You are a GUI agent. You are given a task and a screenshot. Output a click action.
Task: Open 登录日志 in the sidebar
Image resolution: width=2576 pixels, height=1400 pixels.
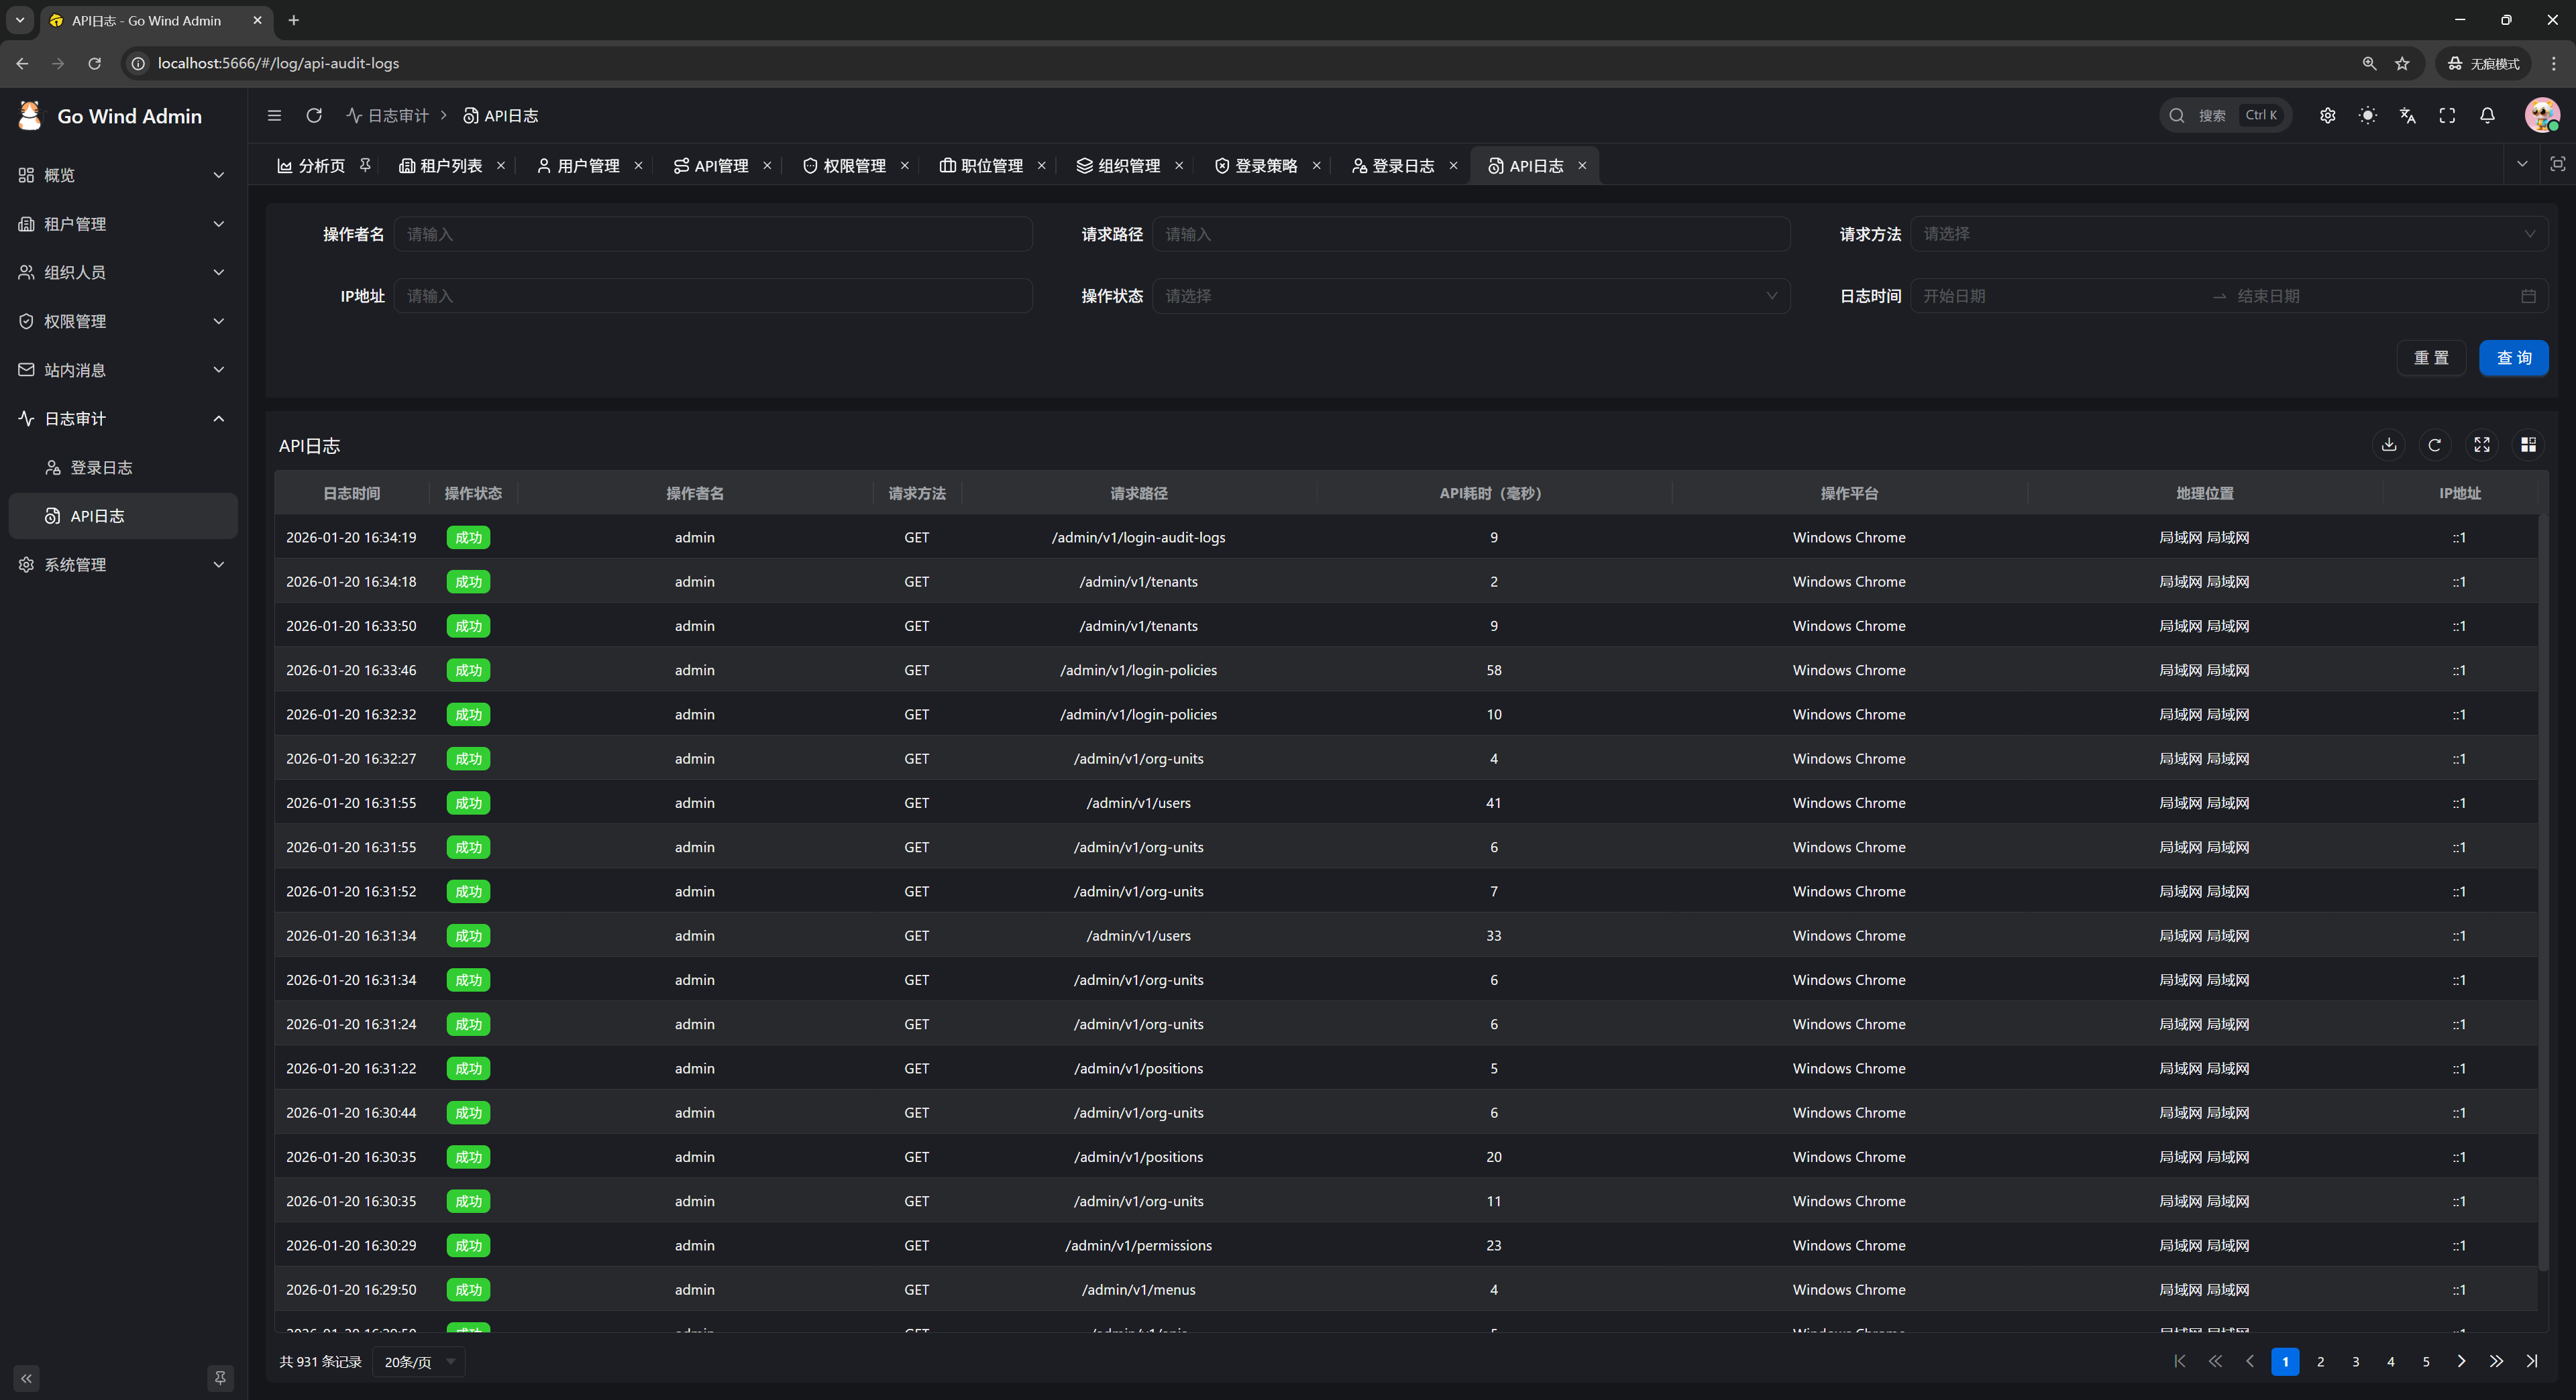[123, 467]
